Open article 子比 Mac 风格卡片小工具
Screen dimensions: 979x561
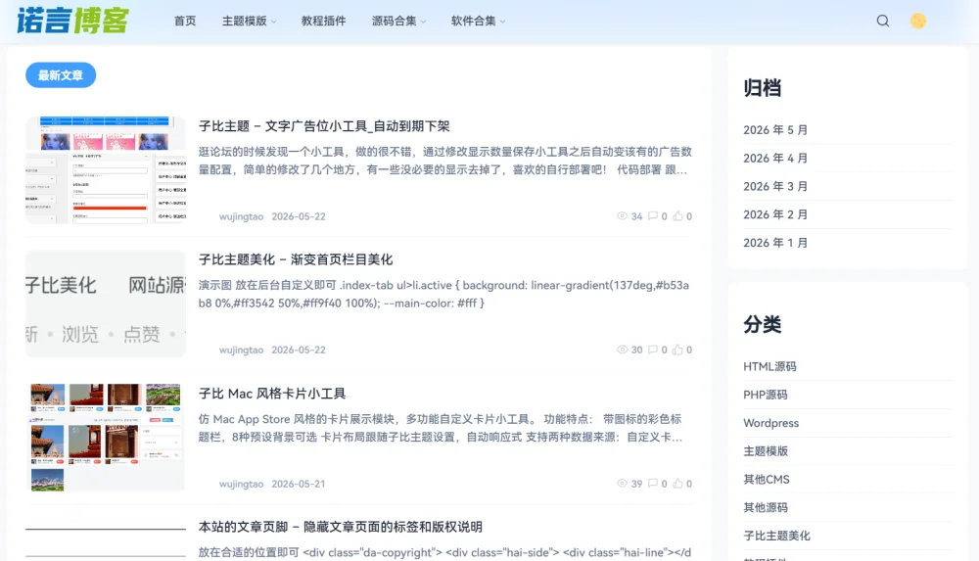tap(271, 394)
